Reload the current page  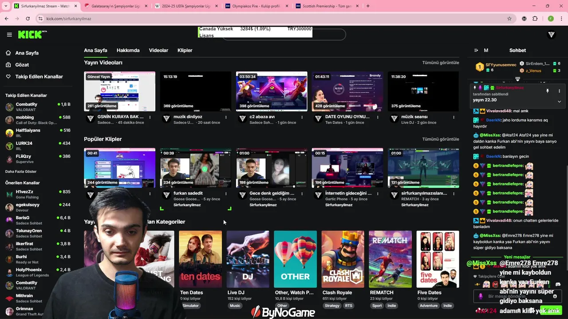(28, 19)
